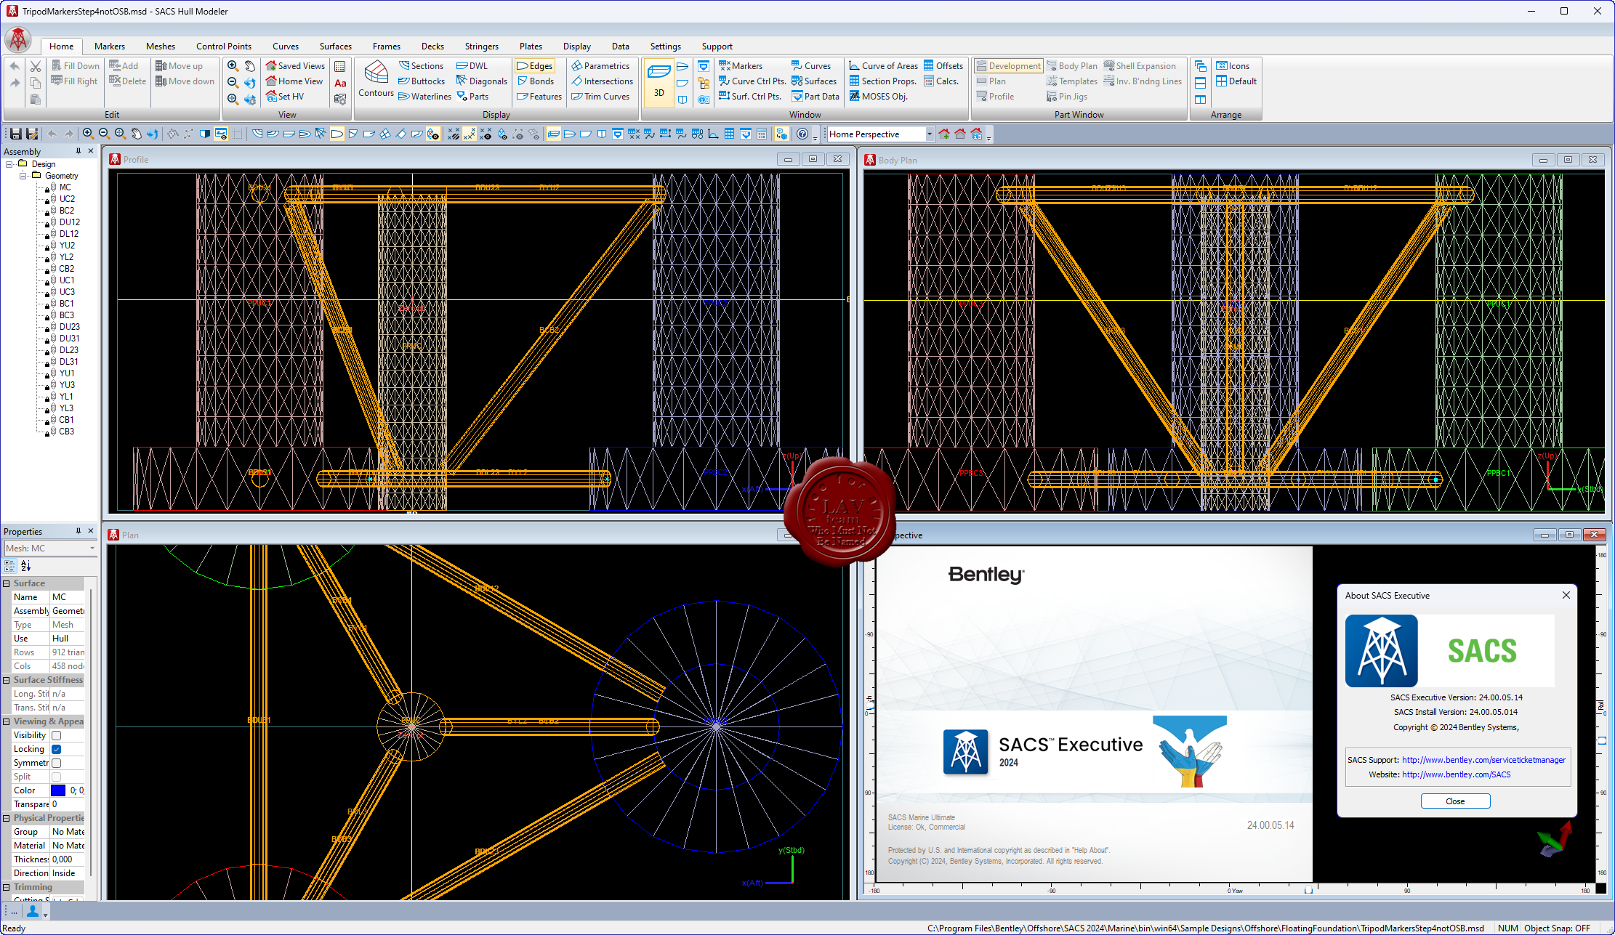Uncheck the Locking checkbox in Properties
1615x935 pixels.
[x=56, y=749]
